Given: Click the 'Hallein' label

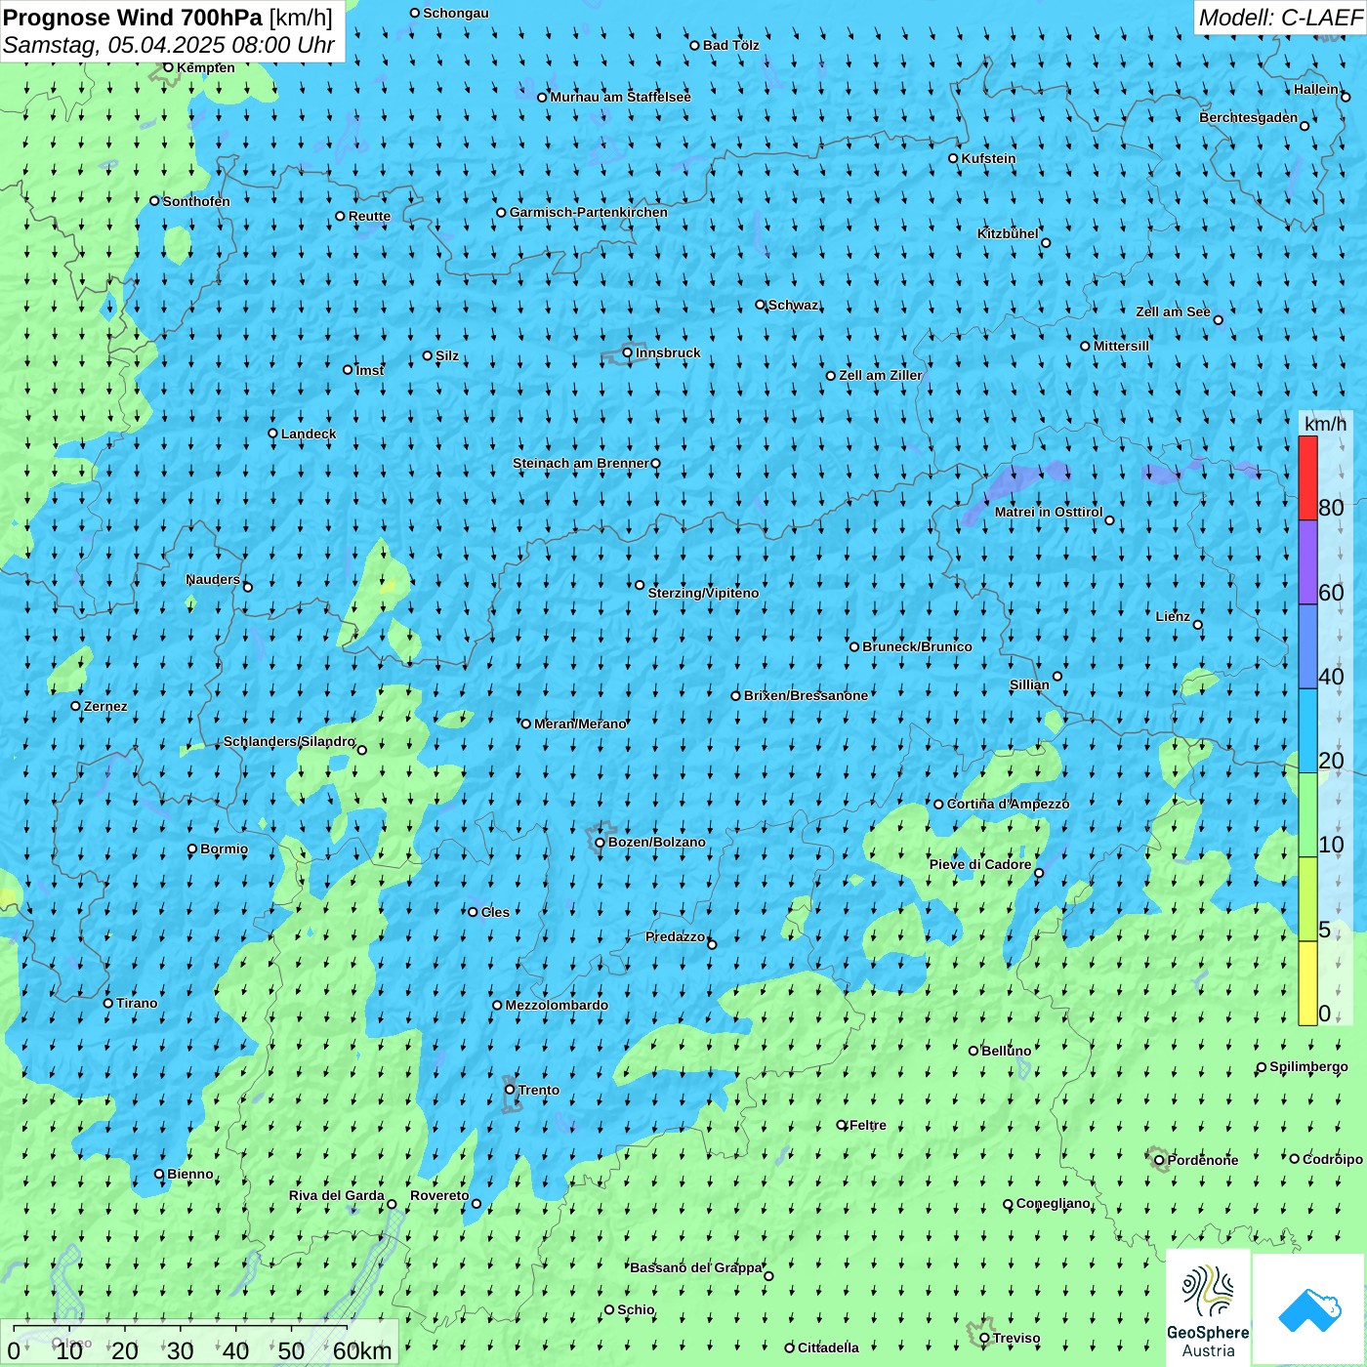Looking at the screenshot, I should coord(1316,89).
